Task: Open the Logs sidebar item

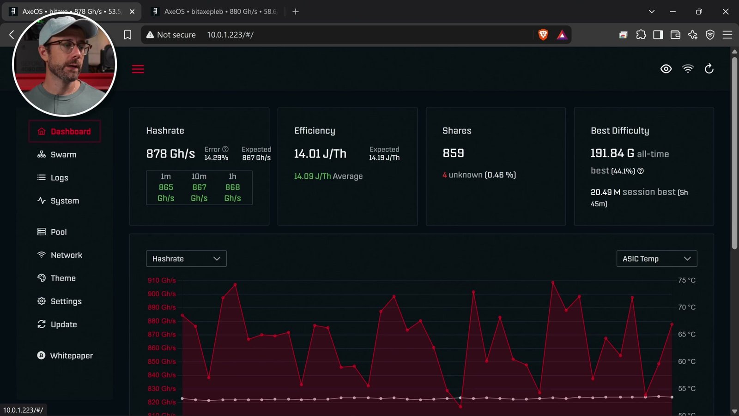Action: click(53, 177)
